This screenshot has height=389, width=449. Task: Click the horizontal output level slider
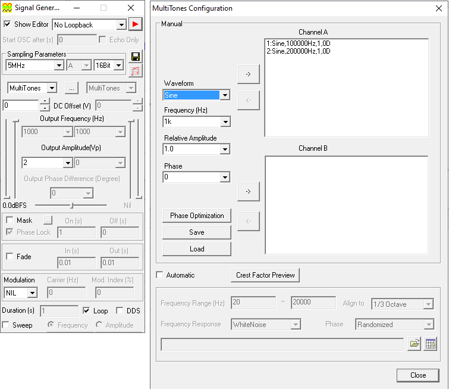click(x=71, y=205)
